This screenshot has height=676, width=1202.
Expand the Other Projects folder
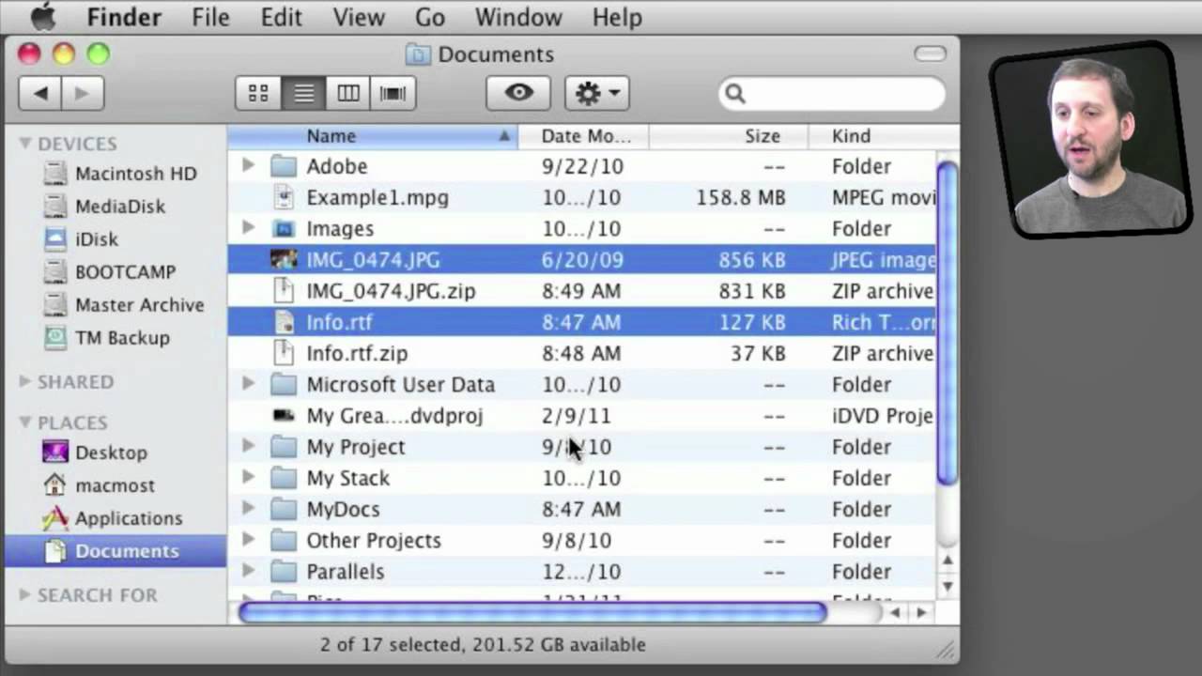pyautogui.click(x=248, y=540)
